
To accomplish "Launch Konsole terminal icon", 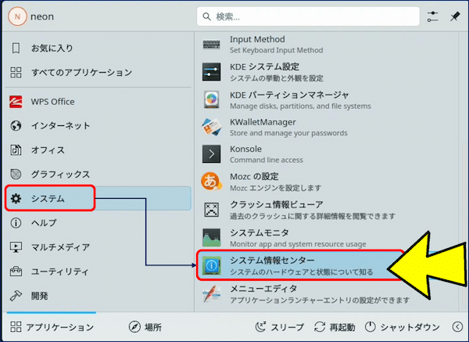I will point(212,154).
